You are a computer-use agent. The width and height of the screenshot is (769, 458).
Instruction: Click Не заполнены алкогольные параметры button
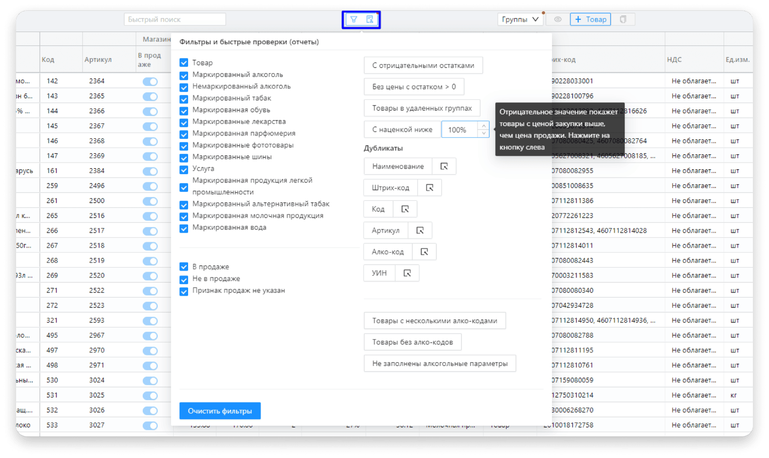point(440,363)
